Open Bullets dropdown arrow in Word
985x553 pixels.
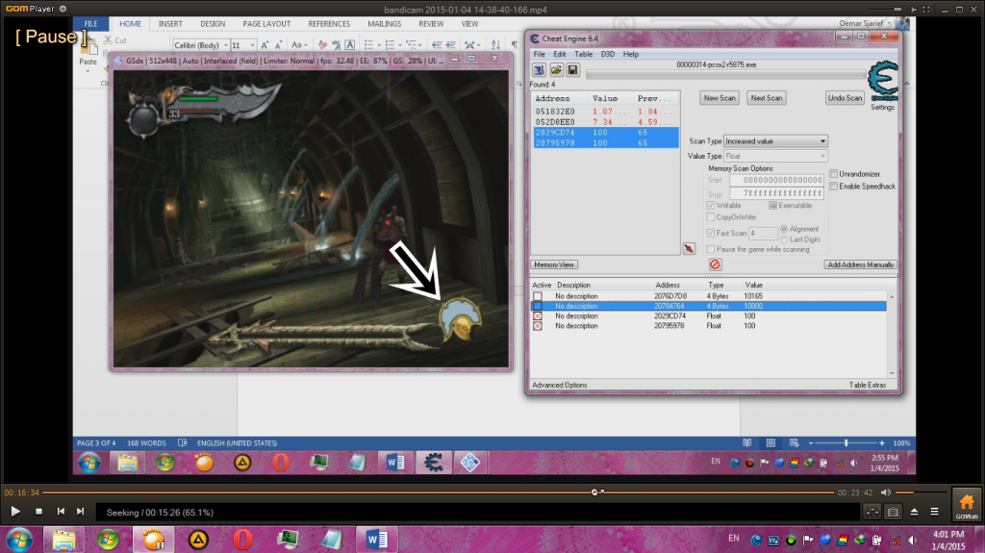point(378,45)
